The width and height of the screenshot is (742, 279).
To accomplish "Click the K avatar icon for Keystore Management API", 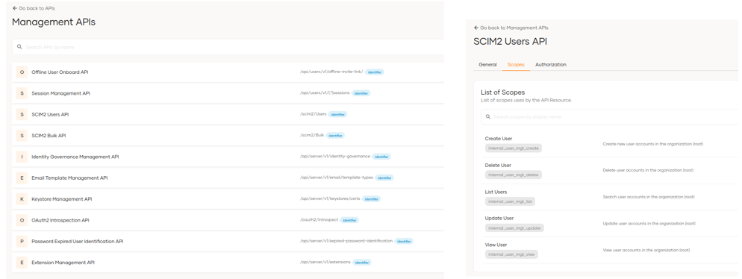I will click(22, 198).
